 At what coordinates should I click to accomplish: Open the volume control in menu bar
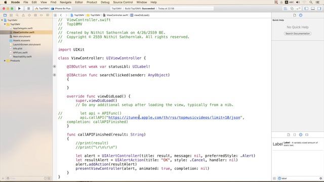click(x=298, y=2)
